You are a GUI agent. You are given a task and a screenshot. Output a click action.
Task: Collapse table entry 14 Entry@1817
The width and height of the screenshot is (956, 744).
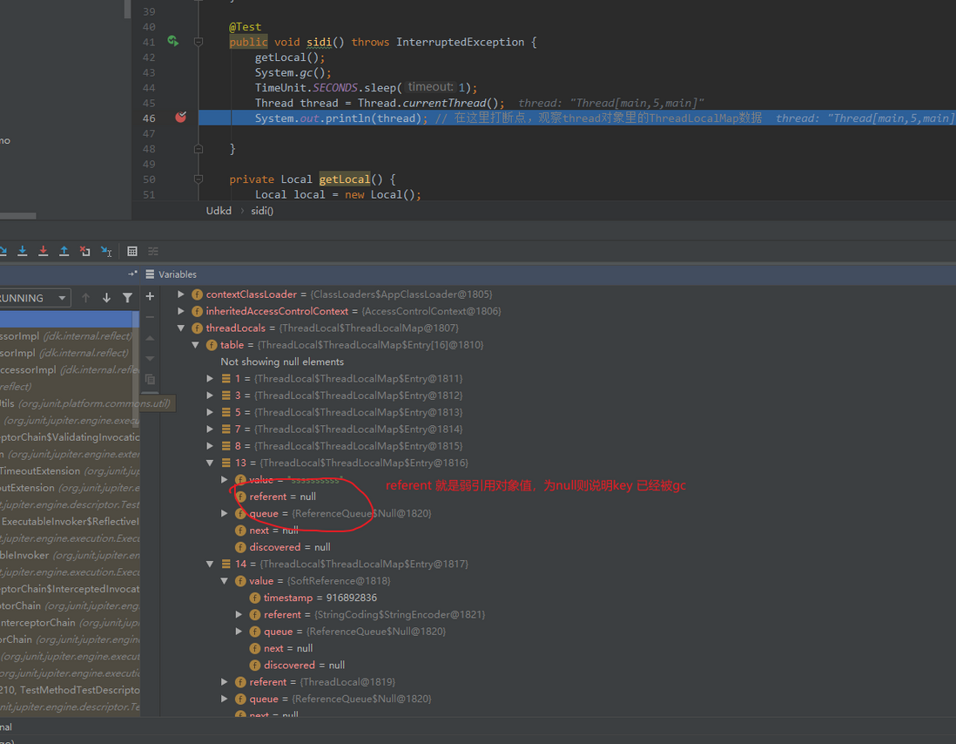(x=211, y=565)
